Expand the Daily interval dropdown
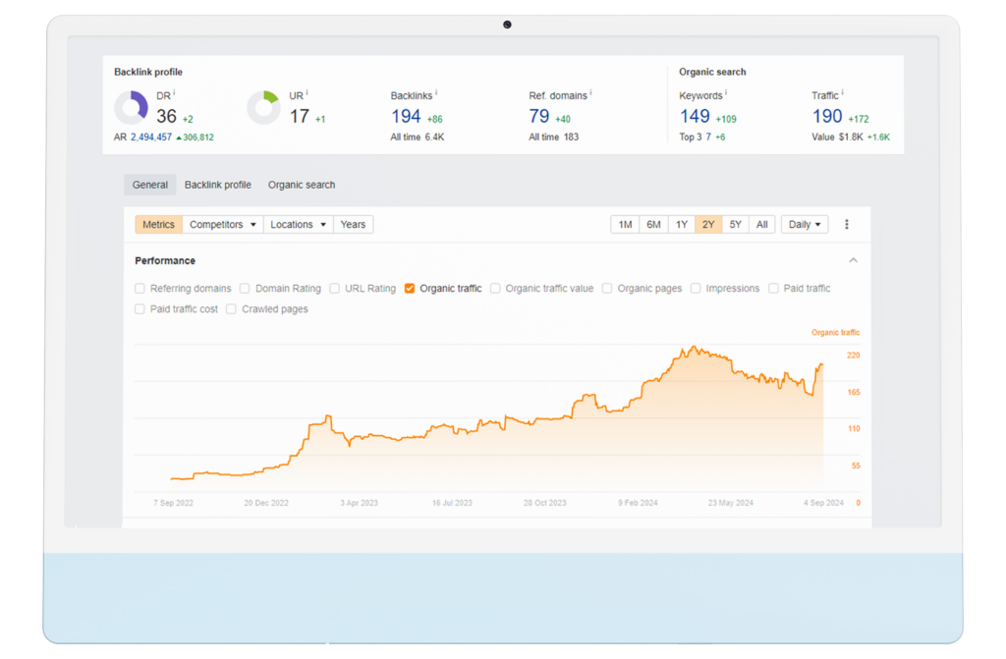Viewport: 1006px width, 659px height. point(805,225)
